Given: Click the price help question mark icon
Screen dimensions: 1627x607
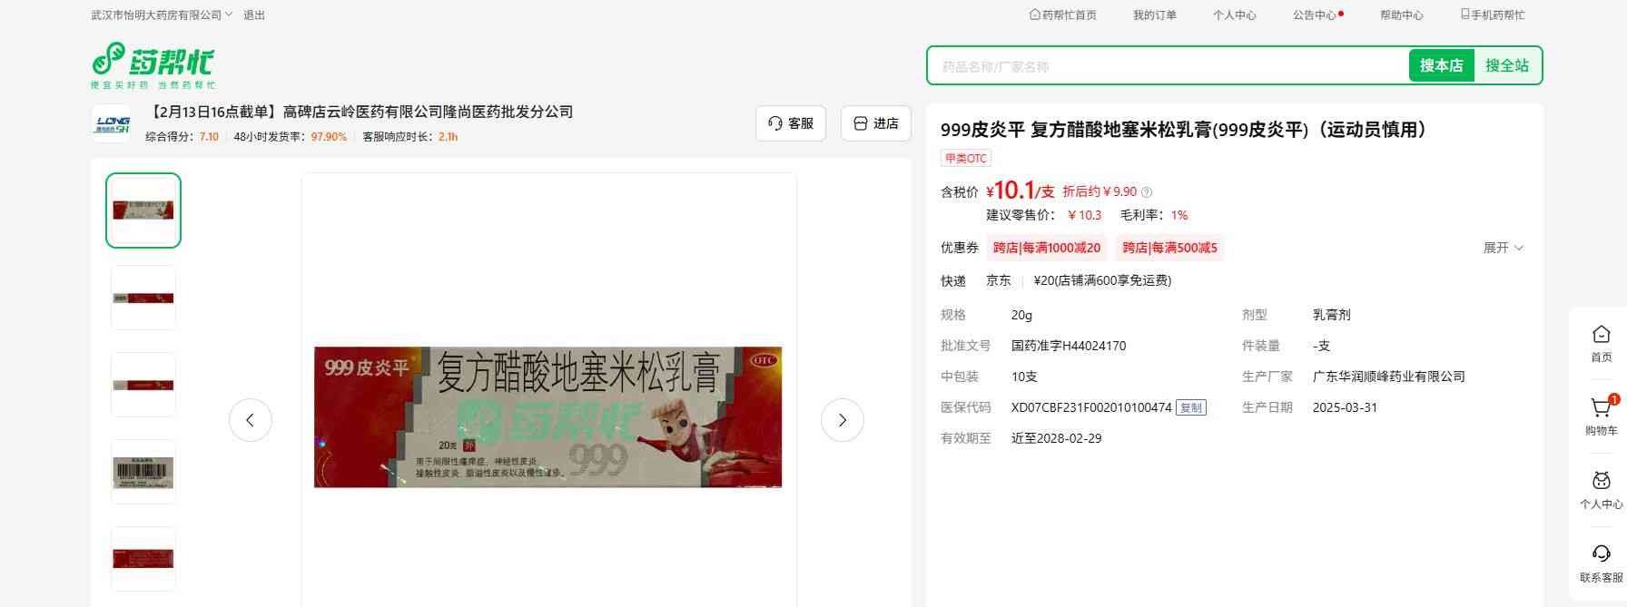Looking at the screenshot, I should point(1147,192).
